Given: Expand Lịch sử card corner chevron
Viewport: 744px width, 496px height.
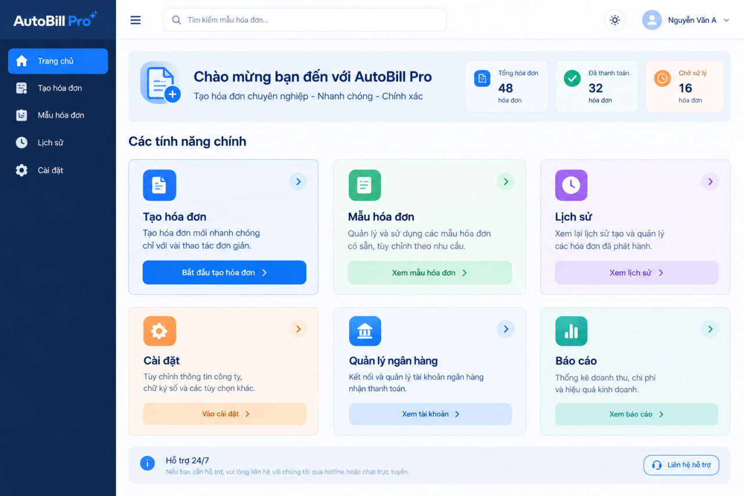Looking at the screenshot, I should 710,182.
